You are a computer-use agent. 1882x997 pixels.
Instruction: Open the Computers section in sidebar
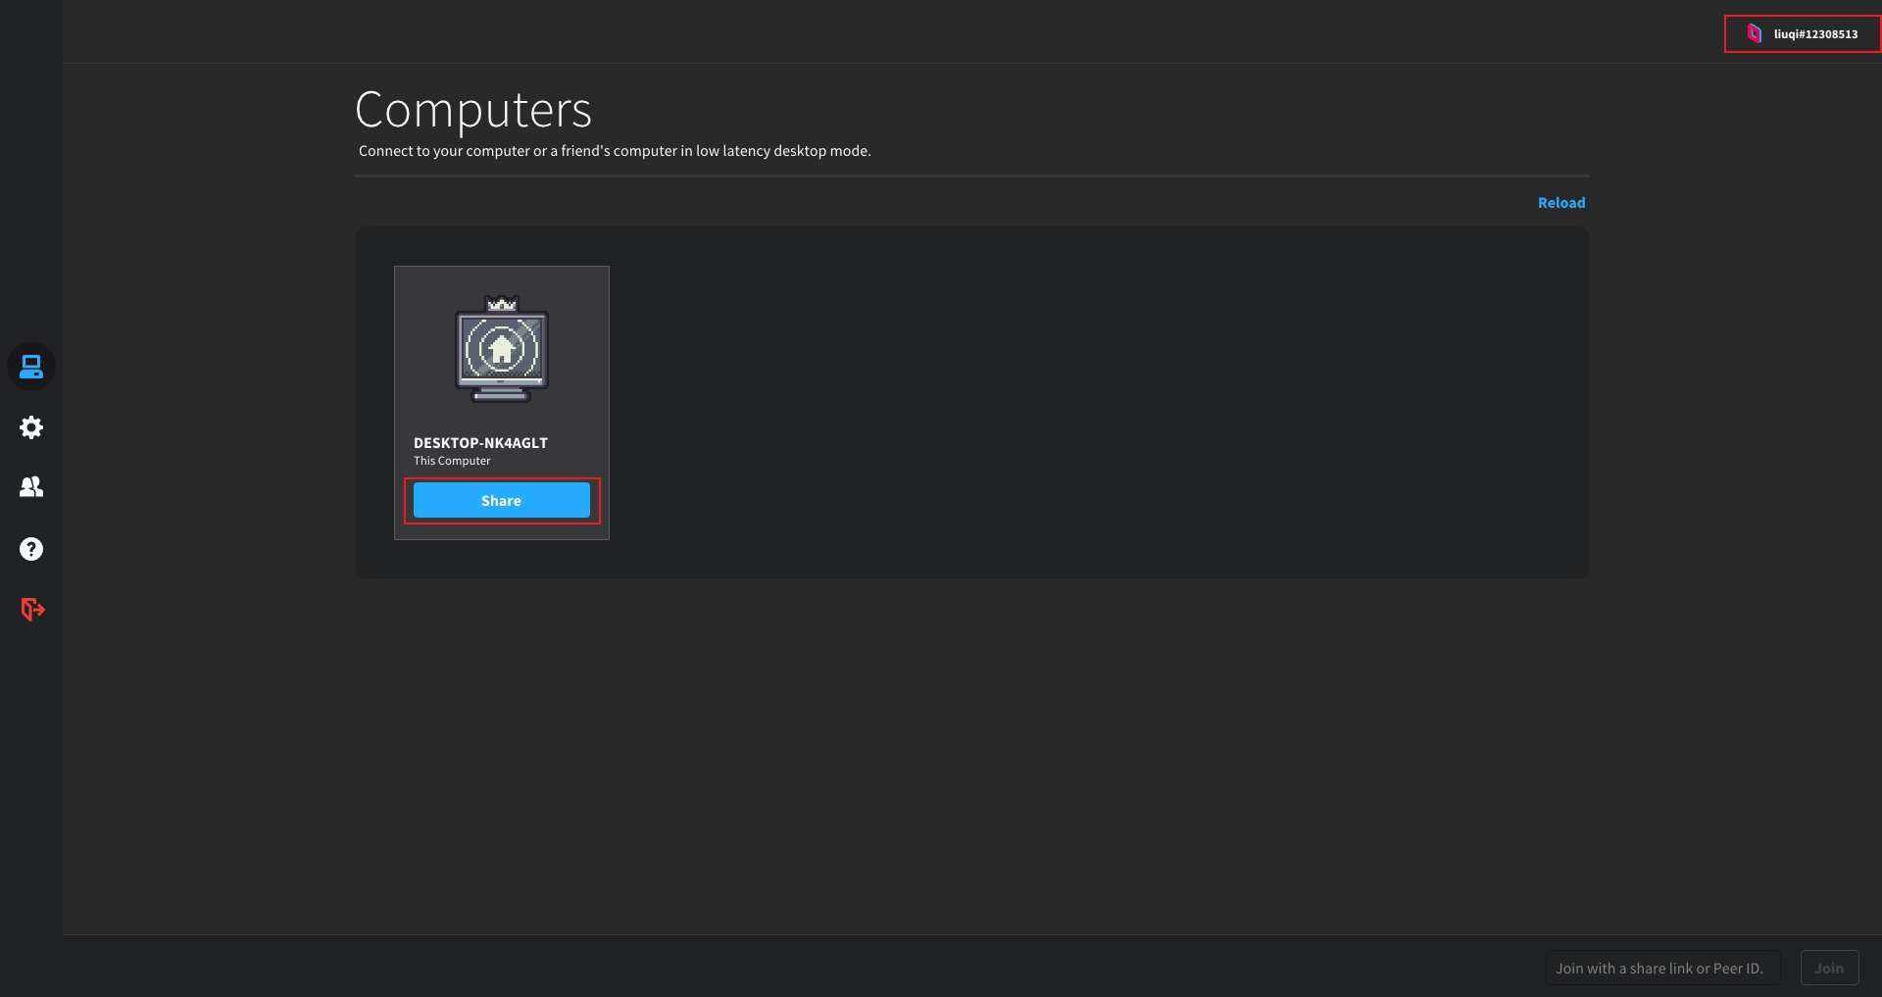[31, 367]
